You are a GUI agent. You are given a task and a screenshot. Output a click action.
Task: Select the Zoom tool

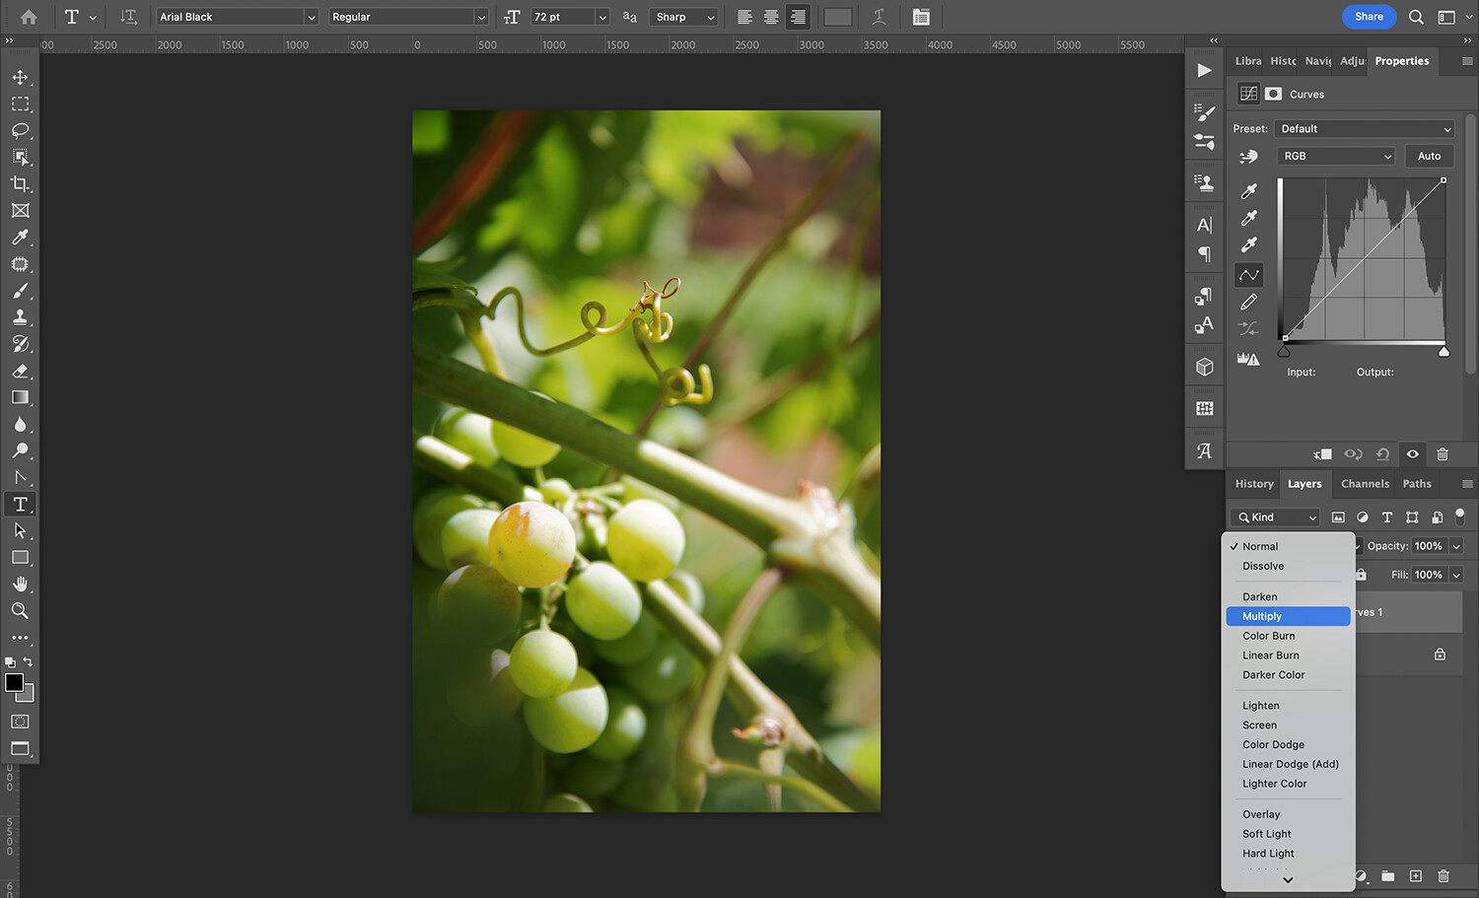point(20,611)
